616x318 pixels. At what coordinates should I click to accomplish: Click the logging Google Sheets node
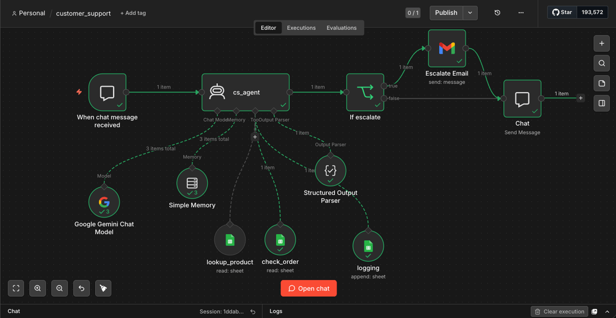[x=368, y=246]
